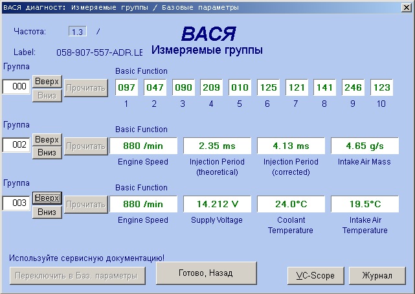The height and width of the screenshot is (294, 415).
Task: Click Coolant Temperature label
Action: (291, 225)
